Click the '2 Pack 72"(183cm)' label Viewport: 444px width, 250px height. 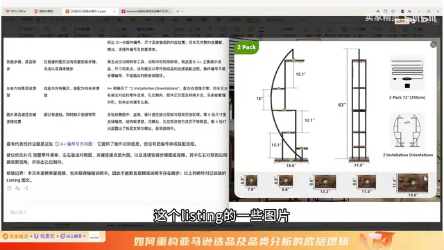point(407,97)
